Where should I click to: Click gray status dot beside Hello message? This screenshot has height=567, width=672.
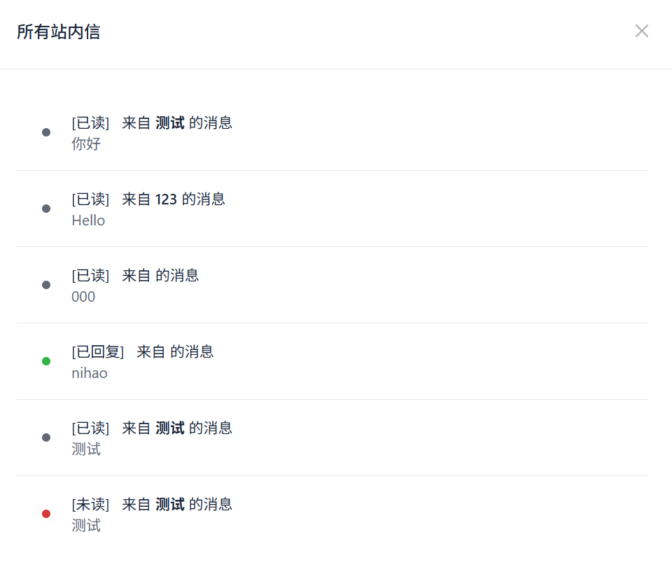pyautogui.click(x=46, y=209)
